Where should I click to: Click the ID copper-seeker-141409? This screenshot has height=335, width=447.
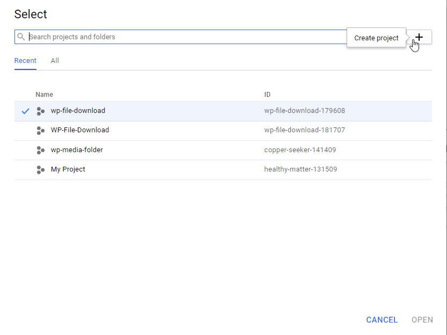(x=300, y=150)
